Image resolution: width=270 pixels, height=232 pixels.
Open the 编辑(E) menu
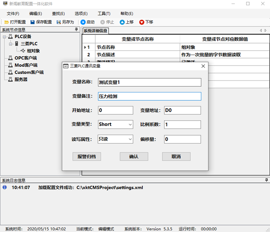pos(36,14)
